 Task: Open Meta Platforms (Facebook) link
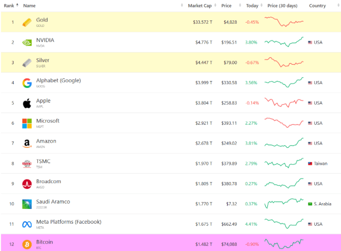tap(69, 222)
